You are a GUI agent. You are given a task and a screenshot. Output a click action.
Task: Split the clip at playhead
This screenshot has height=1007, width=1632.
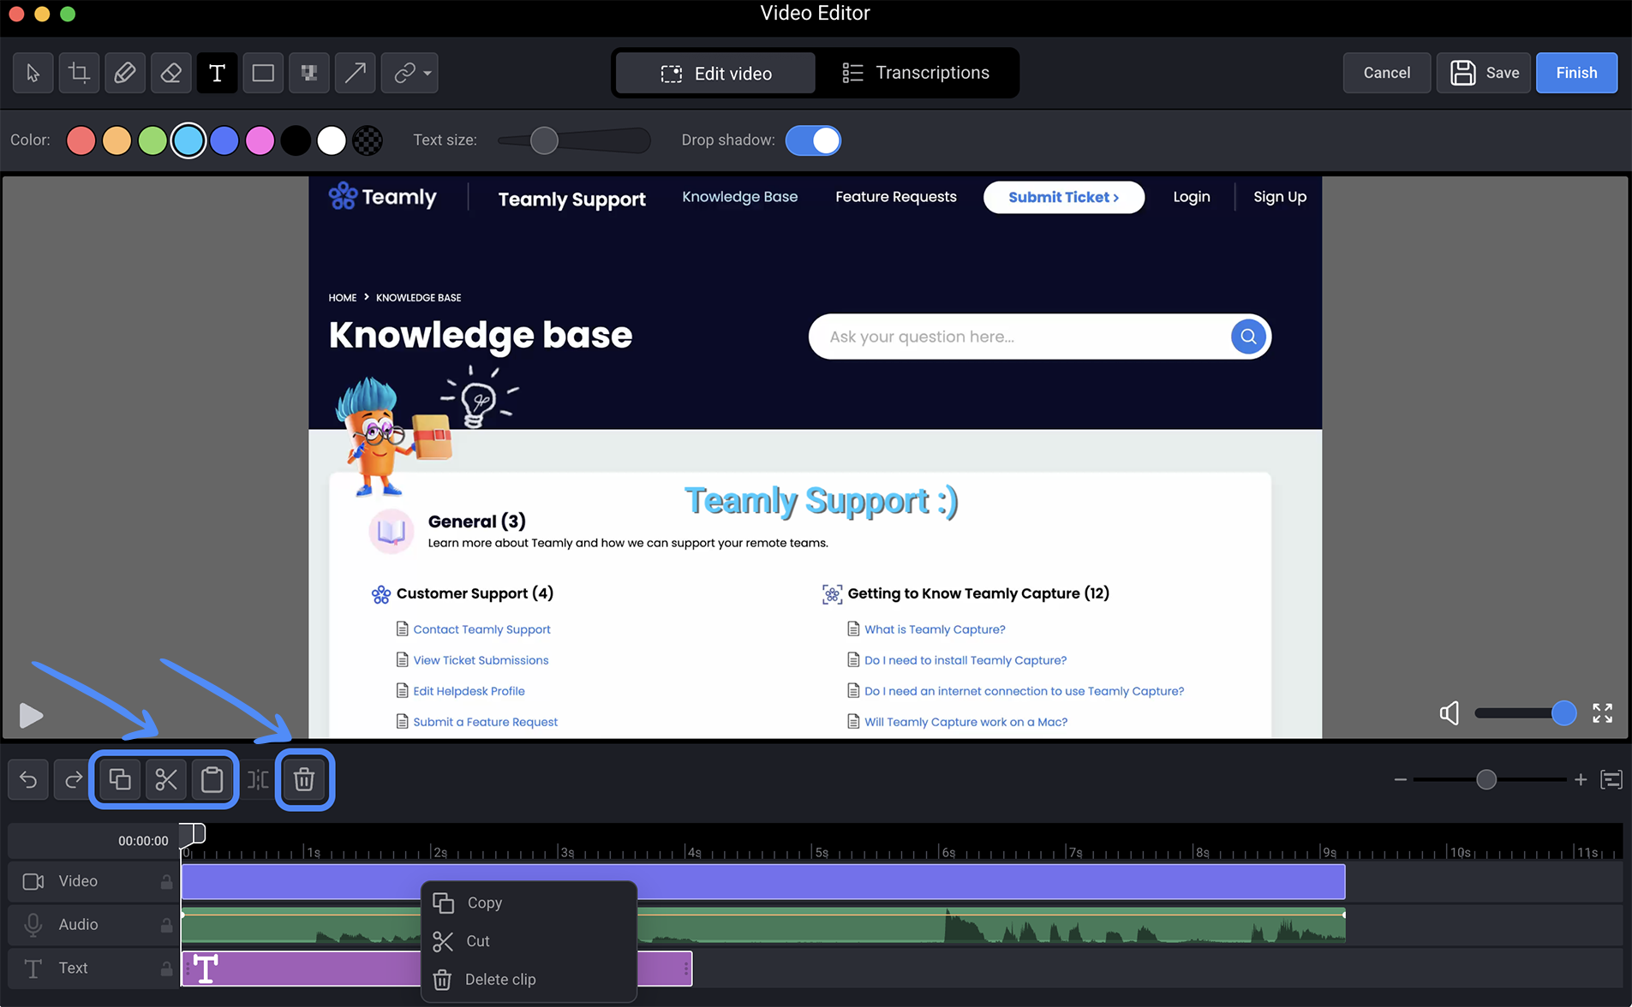(x=258, y=779)
